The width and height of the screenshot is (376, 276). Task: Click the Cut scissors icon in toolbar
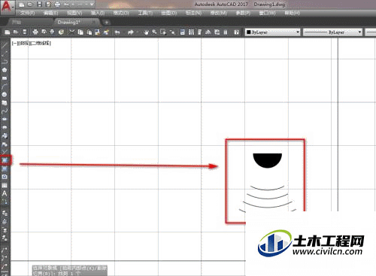(72, 32)
